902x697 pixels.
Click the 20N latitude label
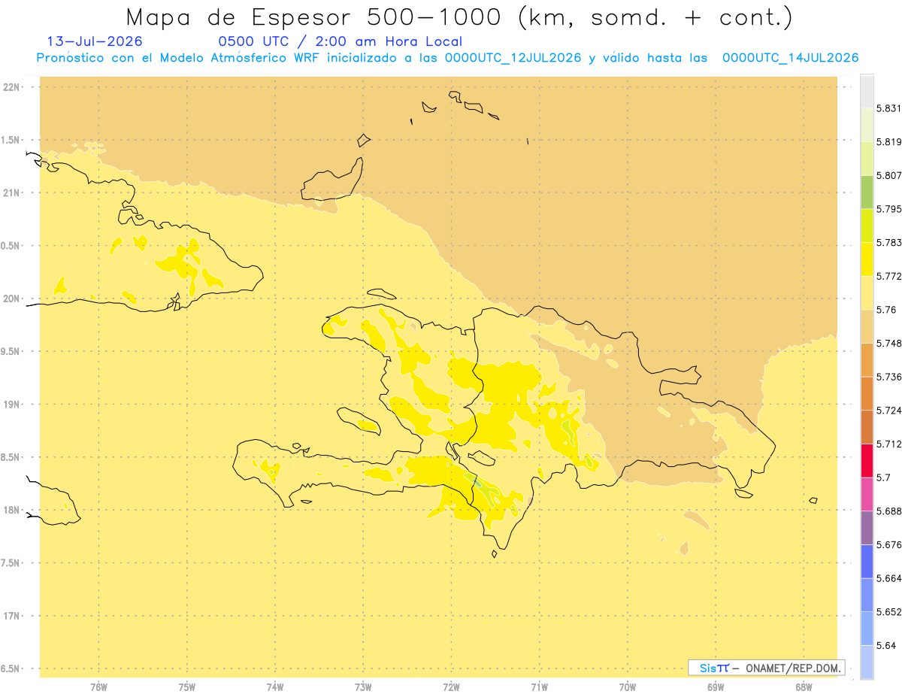pyautogui.click(x=13, y=298)
